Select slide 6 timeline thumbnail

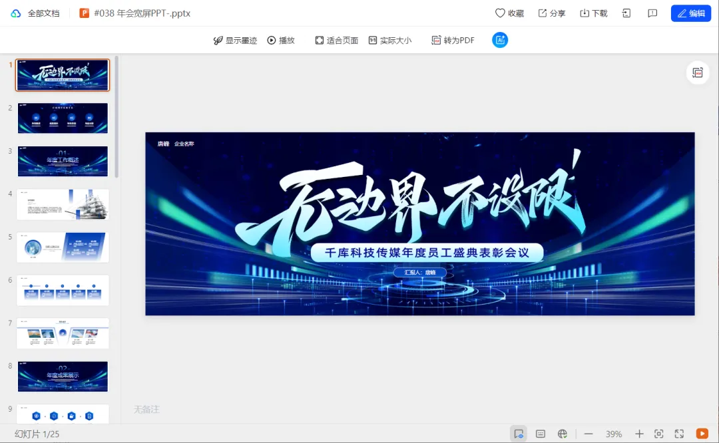63,291
